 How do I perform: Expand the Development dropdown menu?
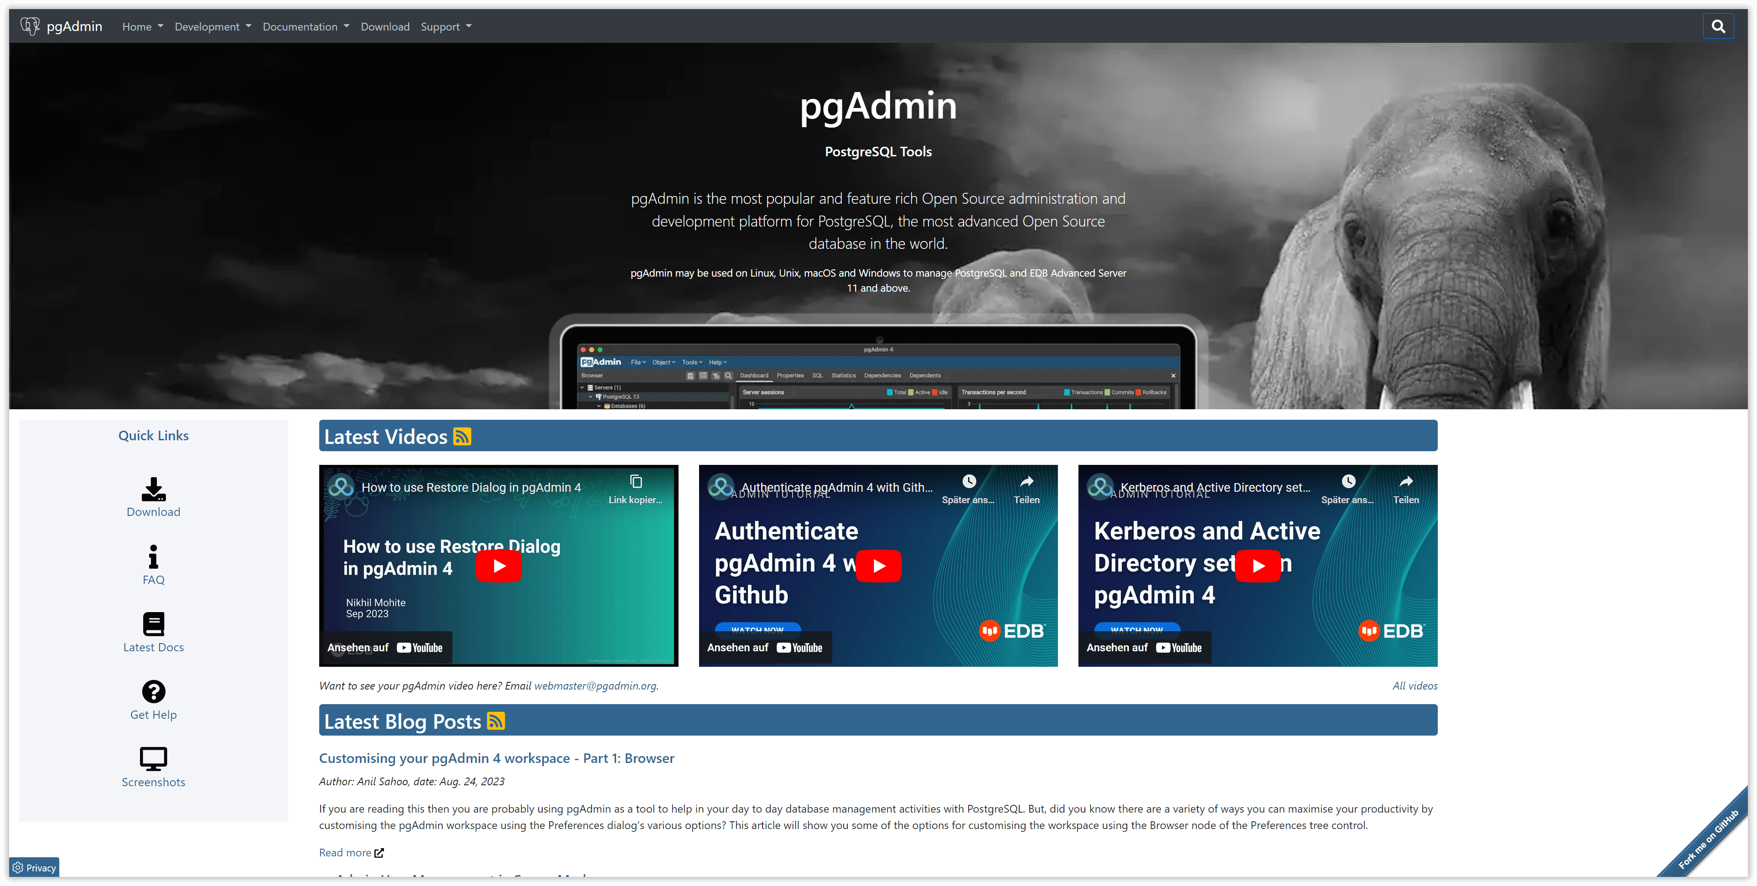tap(213, 26)
